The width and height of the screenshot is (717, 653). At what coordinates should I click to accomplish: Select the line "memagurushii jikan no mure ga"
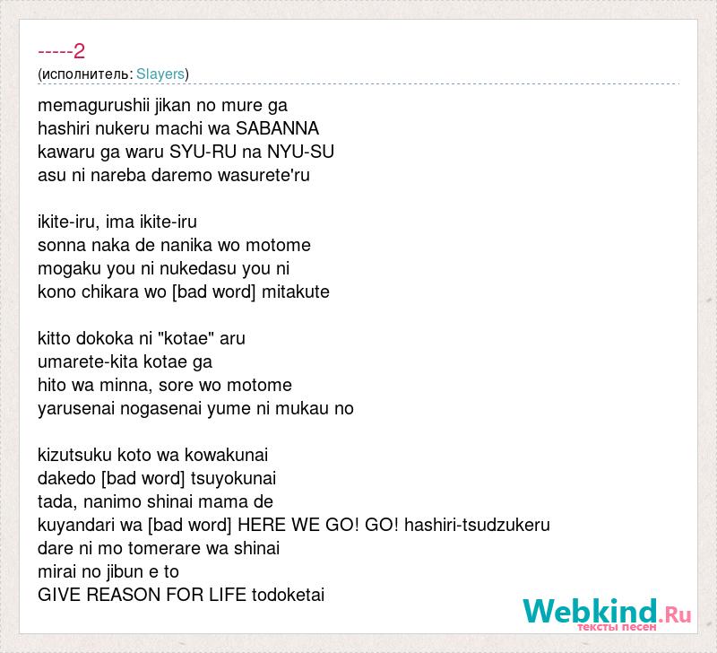[x=162, y=106]
